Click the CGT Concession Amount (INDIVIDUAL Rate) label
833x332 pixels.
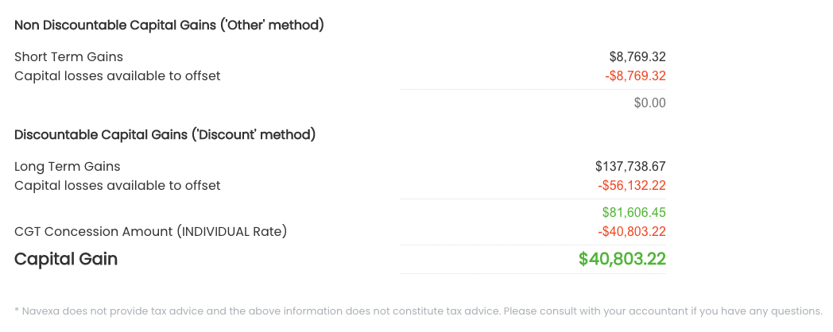pos(150,232)
